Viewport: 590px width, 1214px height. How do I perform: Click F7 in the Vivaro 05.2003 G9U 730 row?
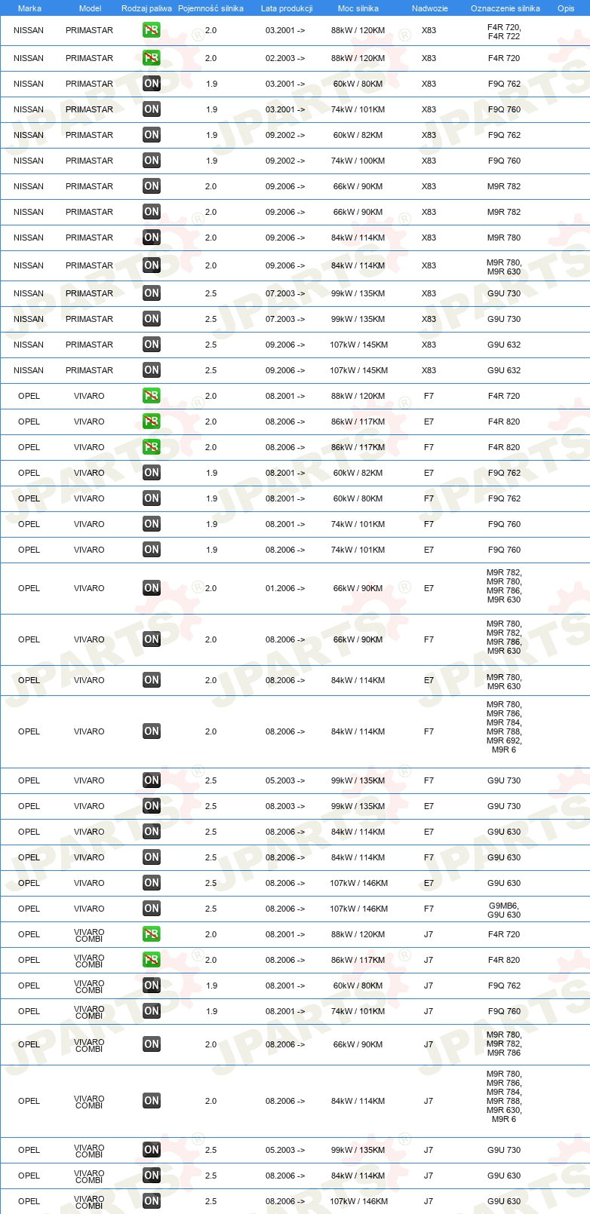point(429,780)
